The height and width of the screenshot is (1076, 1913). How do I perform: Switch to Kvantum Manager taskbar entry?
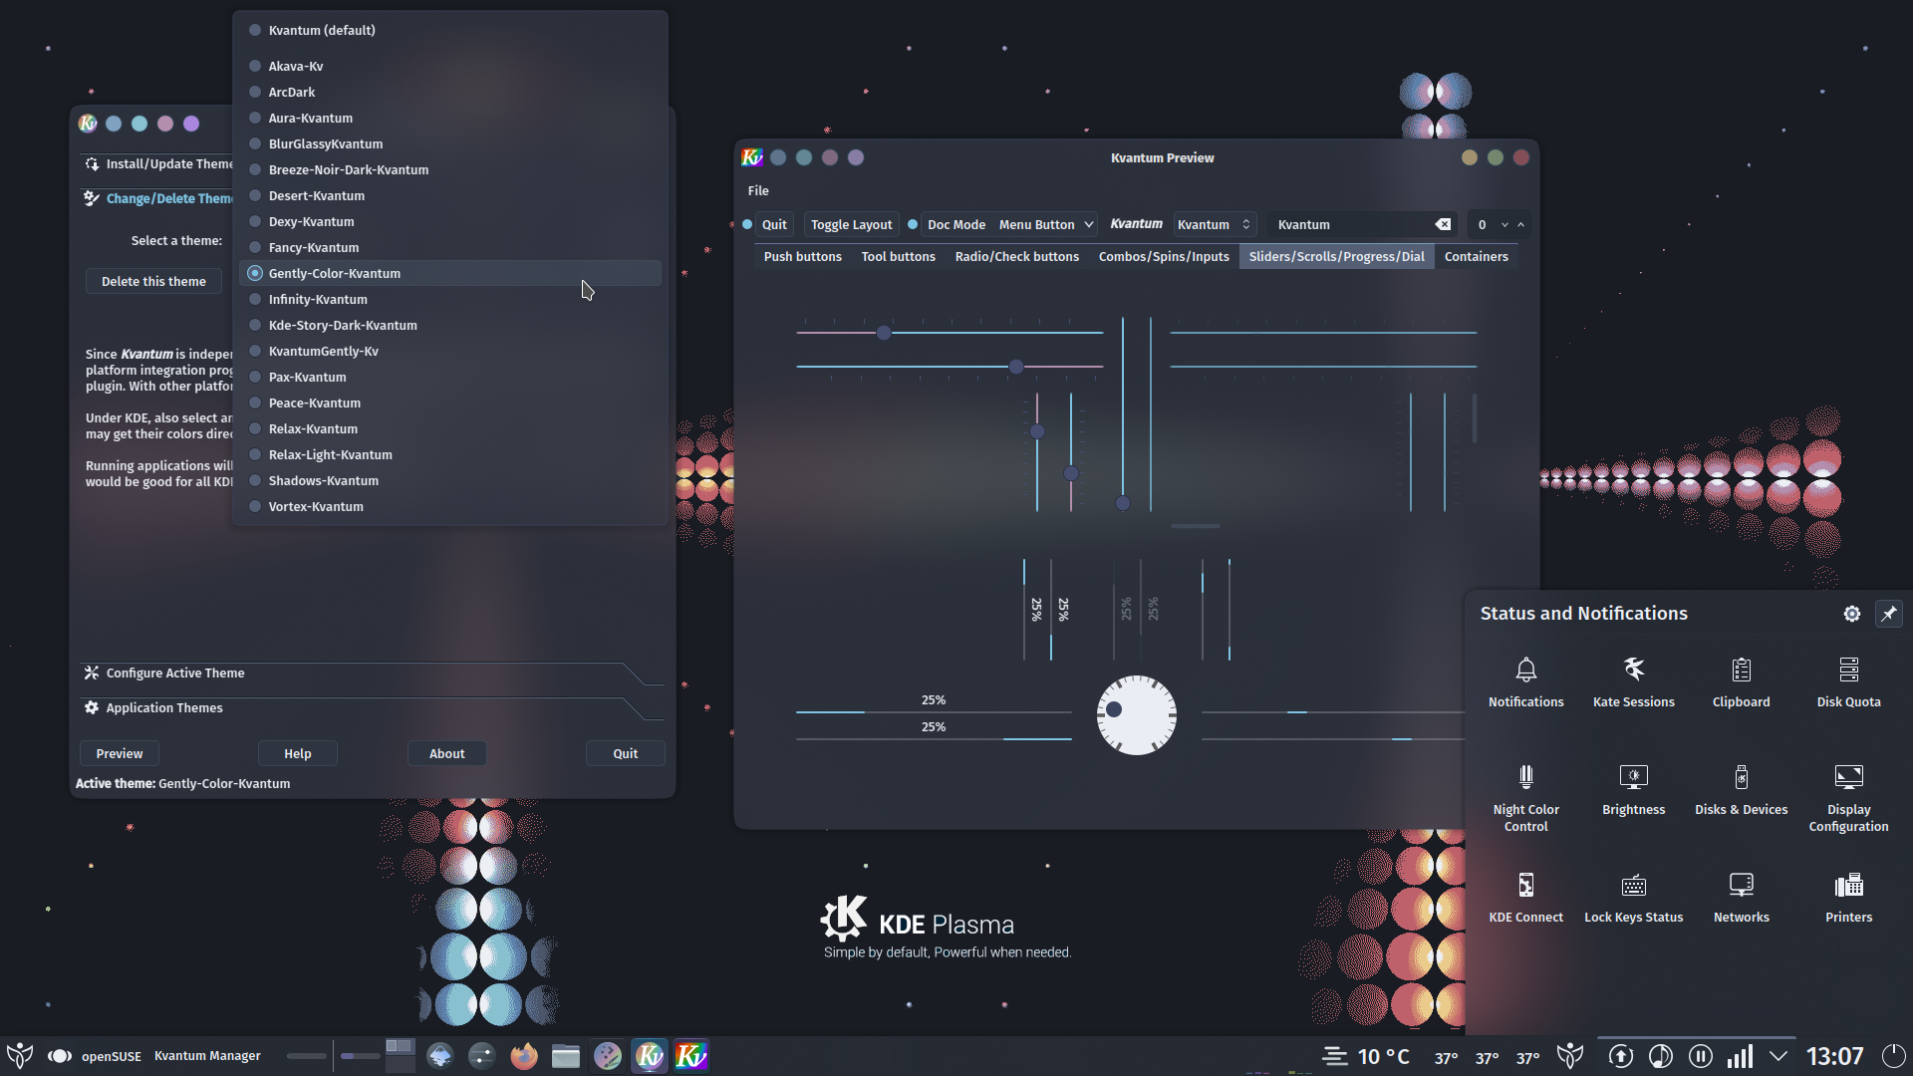(x=649, y=1056)
